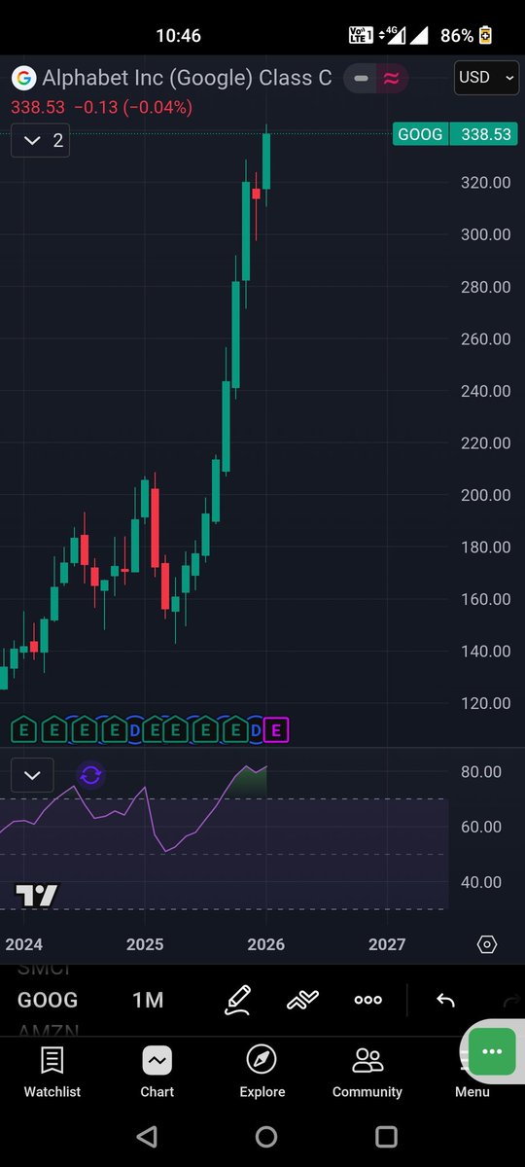Screen dimensions: 525x1167
Task: Tap the 300.00 price axis label
Action: pos(486,234)
